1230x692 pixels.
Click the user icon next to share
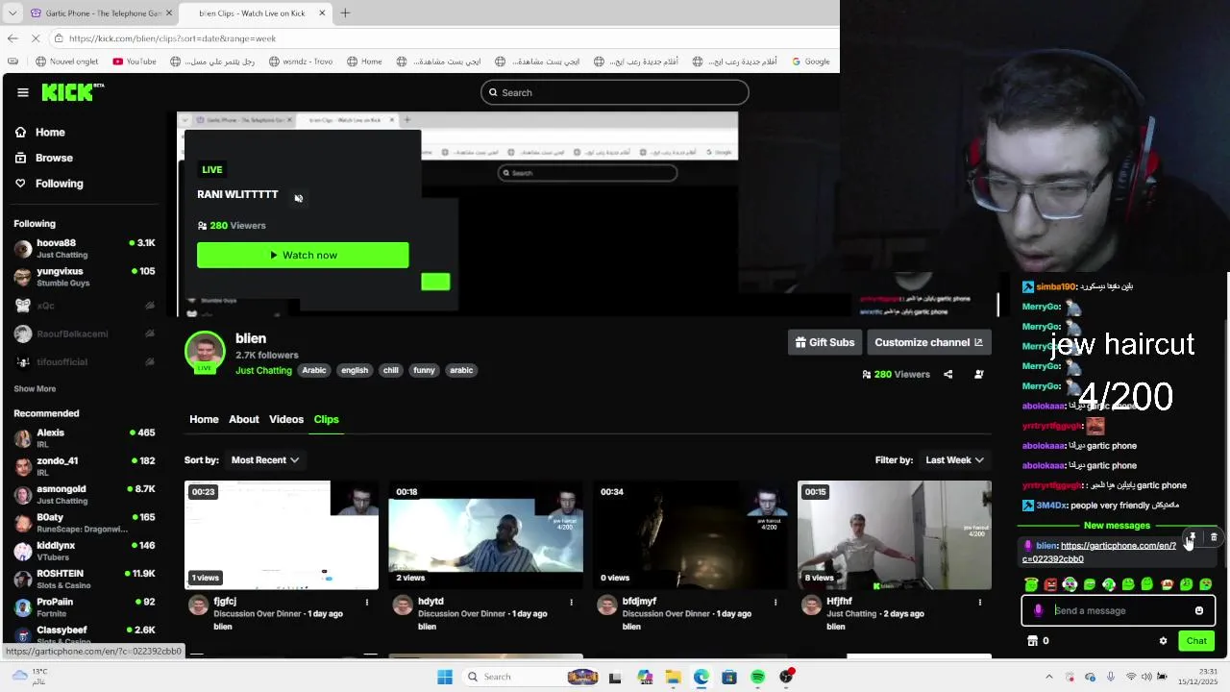click(979, 374)
